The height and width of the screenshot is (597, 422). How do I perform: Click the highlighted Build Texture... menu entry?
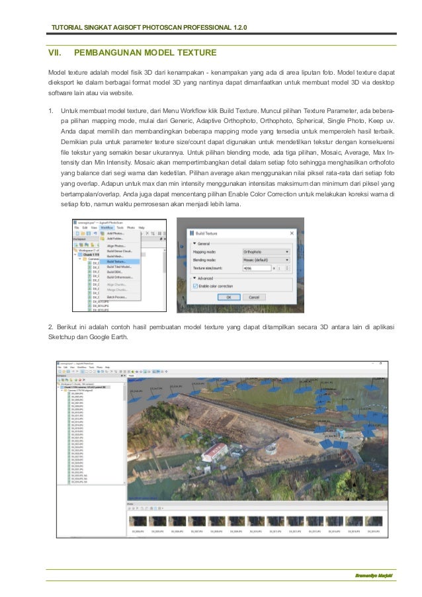click(120, 262)
